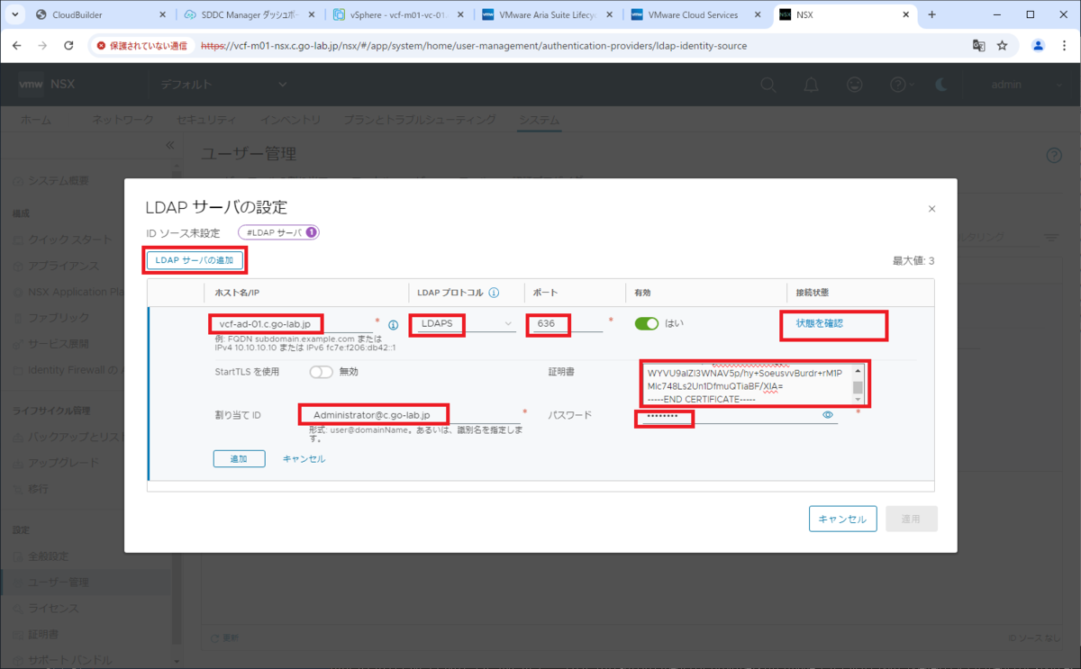Close the CloudBuilder browser tab
1081x669 pixels.
click(x=162, y=15)
